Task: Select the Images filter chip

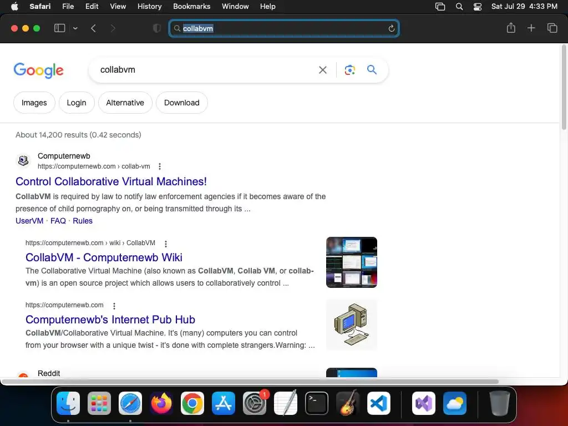Action: (34, 103)
